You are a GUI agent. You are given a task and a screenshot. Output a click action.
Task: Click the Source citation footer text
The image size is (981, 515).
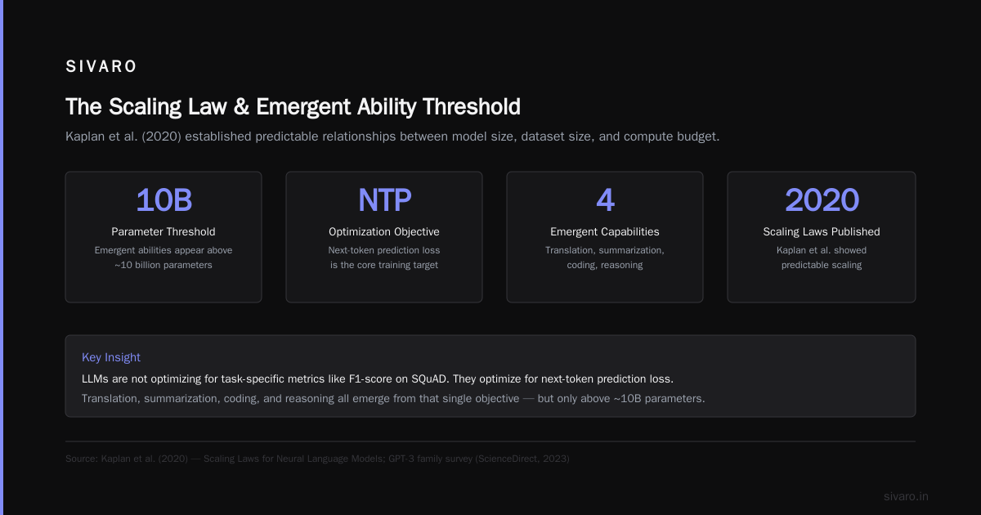(317, 459)
